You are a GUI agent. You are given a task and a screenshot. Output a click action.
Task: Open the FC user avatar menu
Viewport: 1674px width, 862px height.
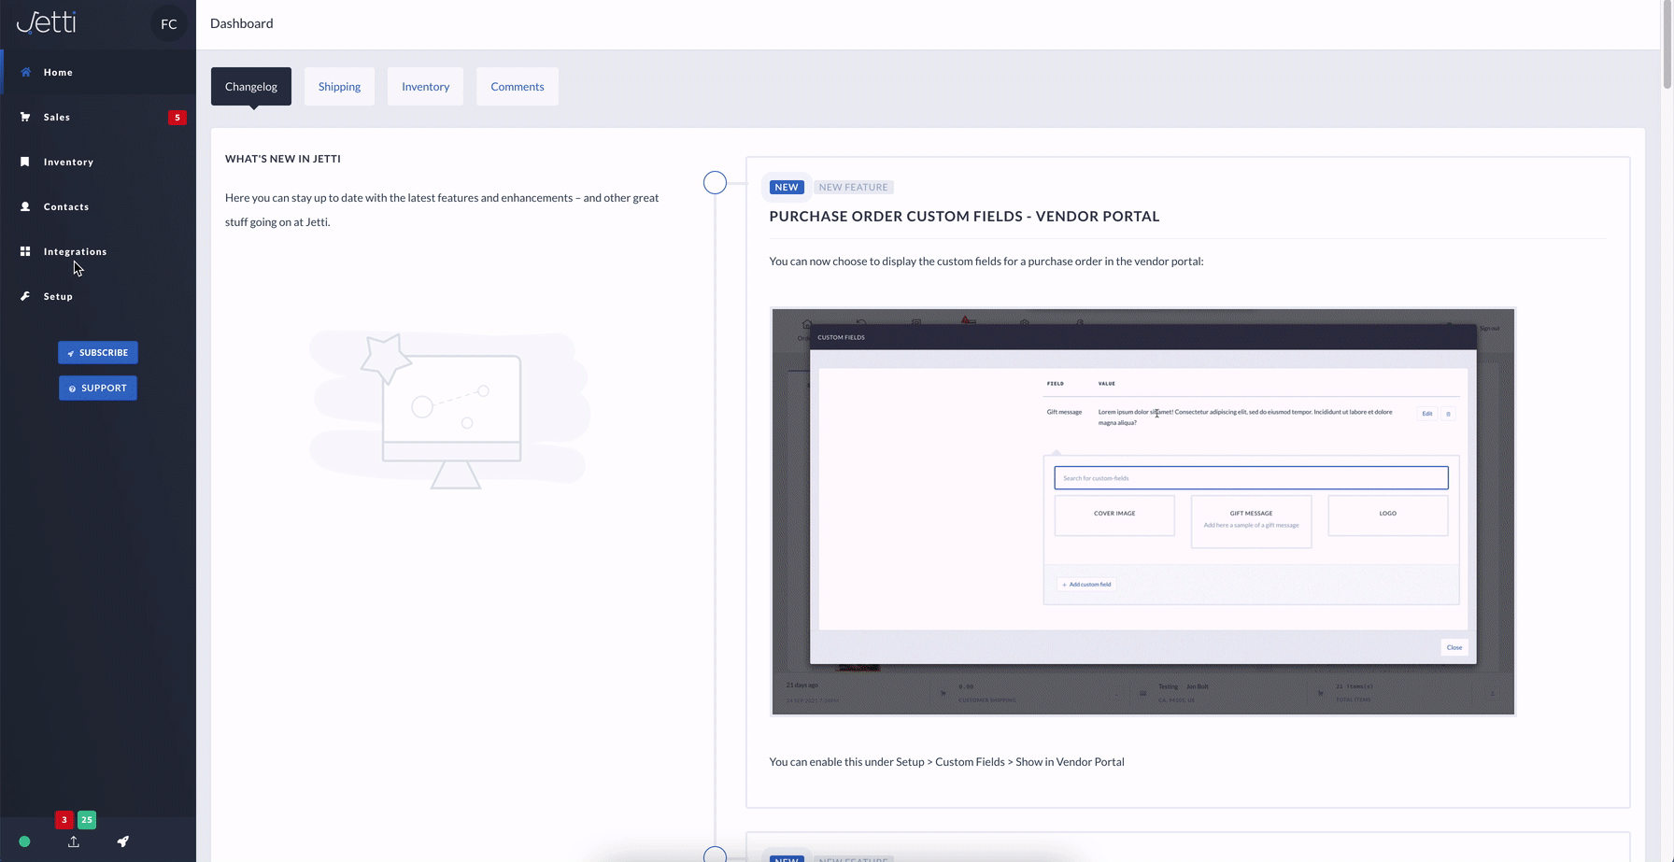click(x=169, y=24)
